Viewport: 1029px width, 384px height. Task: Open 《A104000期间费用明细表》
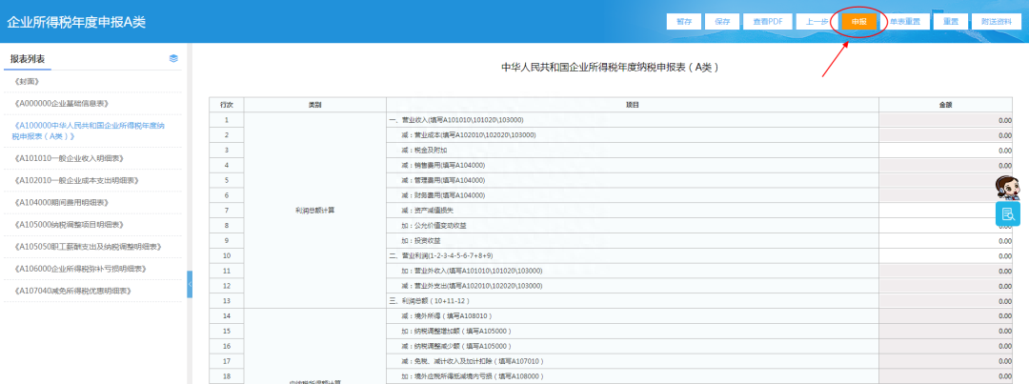(60, 202)
